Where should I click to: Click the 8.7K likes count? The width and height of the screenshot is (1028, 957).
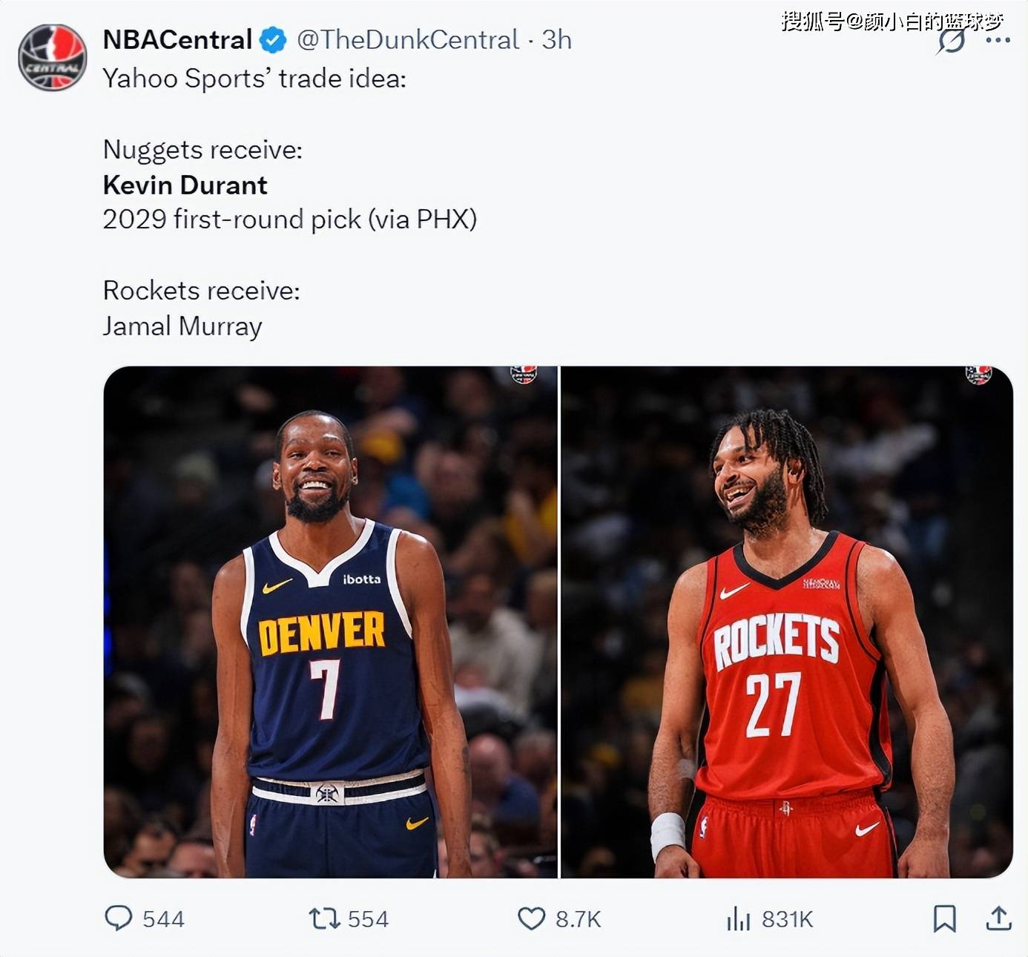pos(578,919)
